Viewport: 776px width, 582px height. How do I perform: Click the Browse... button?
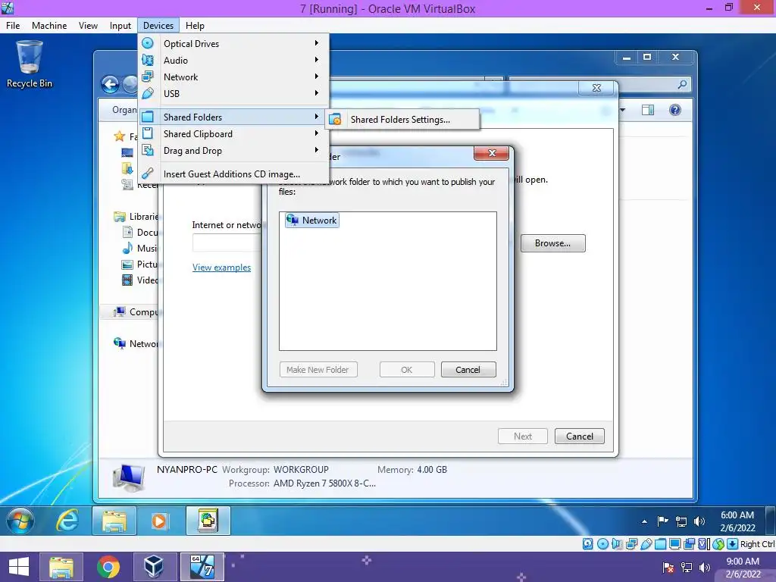pyautogui.click(x=552, y=243)
